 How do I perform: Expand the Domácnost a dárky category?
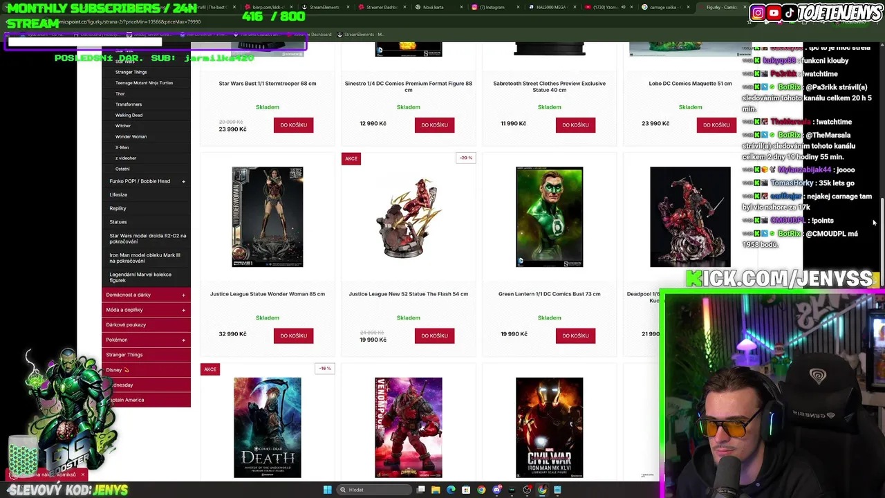(x=183, y=295)
